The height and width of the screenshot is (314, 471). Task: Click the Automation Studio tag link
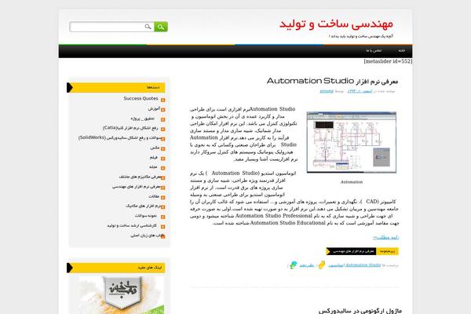click(363, 265)
